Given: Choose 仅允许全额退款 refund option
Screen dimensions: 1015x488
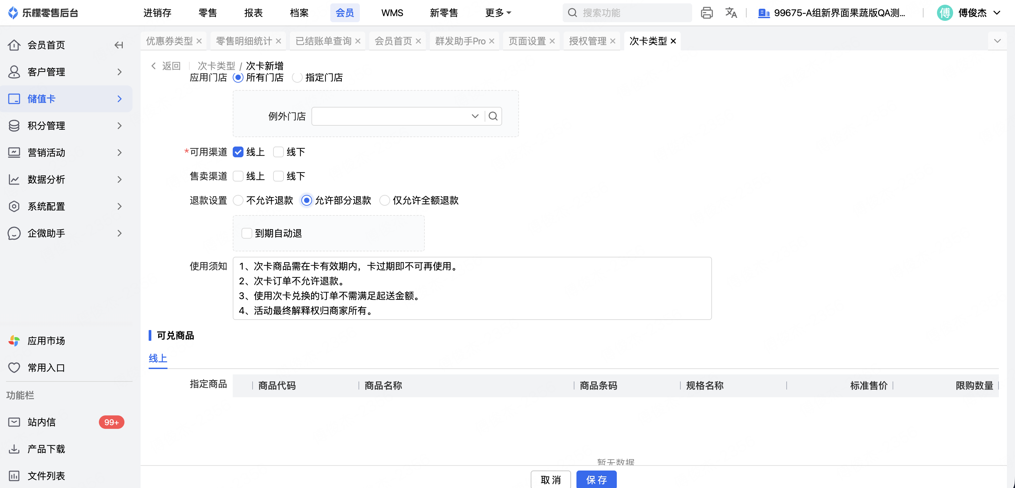Looking at the screenshot, I should [x=384, y=201].
